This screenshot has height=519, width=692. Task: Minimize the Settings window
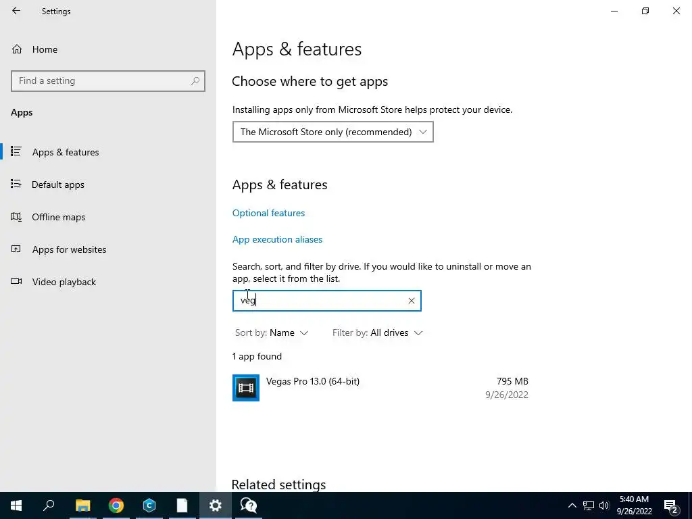click(x=614, y=11)
